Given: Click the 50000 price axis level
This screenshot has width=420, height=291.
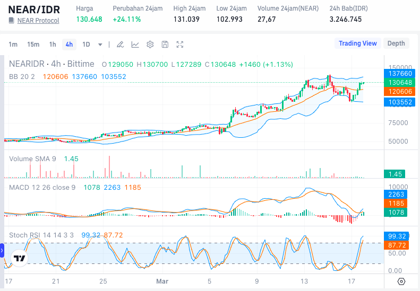Looking at the screenshot, I should [x=398, y=141].
